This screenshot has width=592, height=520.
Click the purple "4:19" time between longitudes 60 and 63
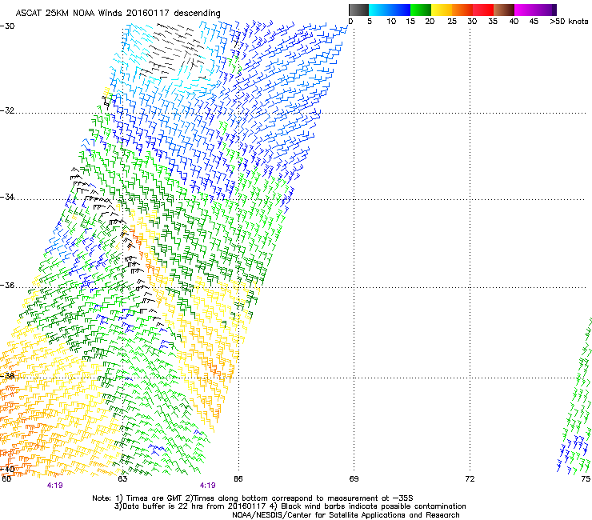coord(54,486)
